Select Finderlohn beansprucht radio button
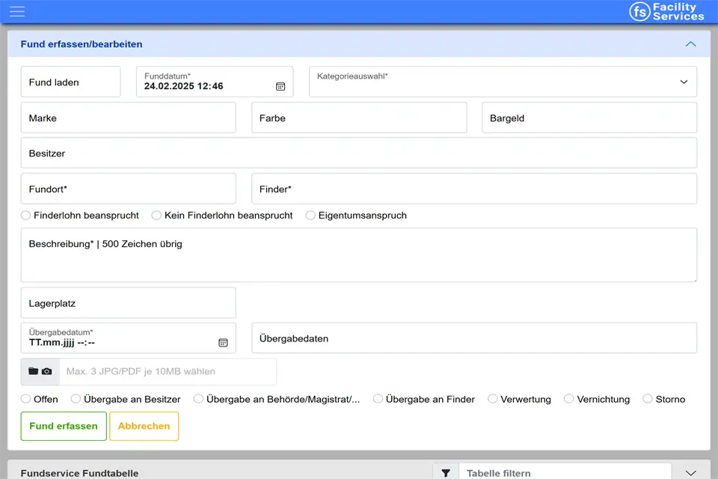718x479 pixels. pyautogui.click(x=25, y=216)
